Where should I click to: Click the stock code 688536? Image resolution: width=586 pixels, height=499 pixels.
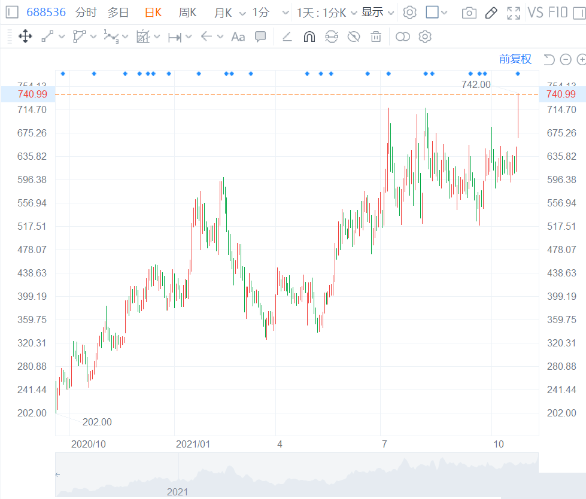[45, 13]
